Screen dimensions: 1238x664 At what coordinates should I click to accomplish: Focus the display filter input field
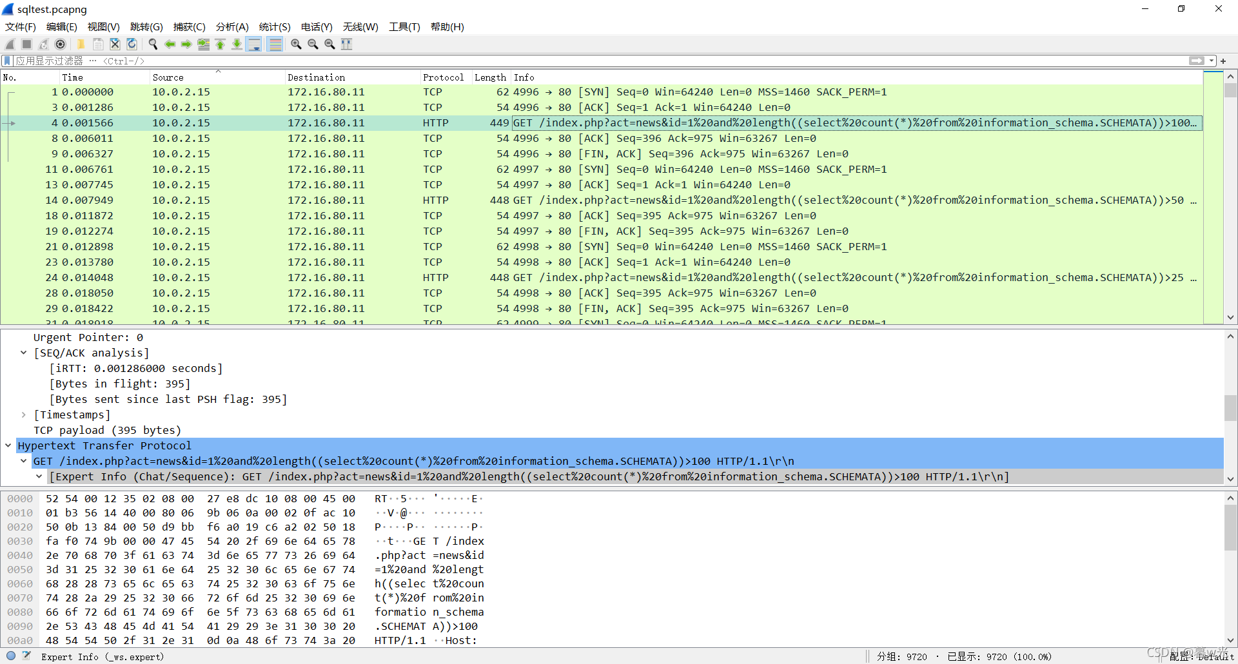600,61
